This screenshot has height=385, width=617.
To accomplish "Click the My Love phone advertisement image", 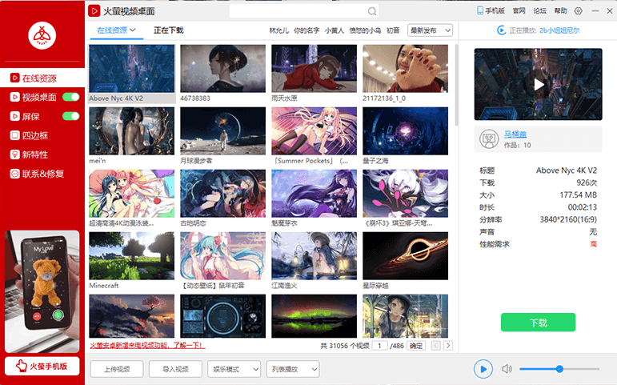I will point(42,291).
